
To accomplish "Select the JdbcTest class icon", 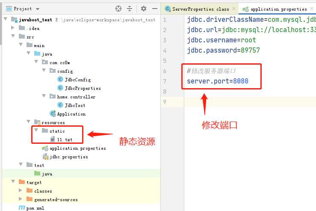I will point(60,105).
